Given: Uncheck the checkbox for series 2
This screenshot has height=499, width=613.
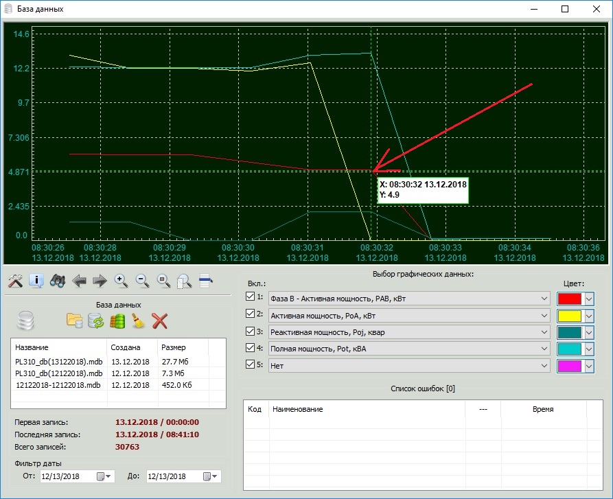Looking at the screenshot, I should (x=250, y=314).
